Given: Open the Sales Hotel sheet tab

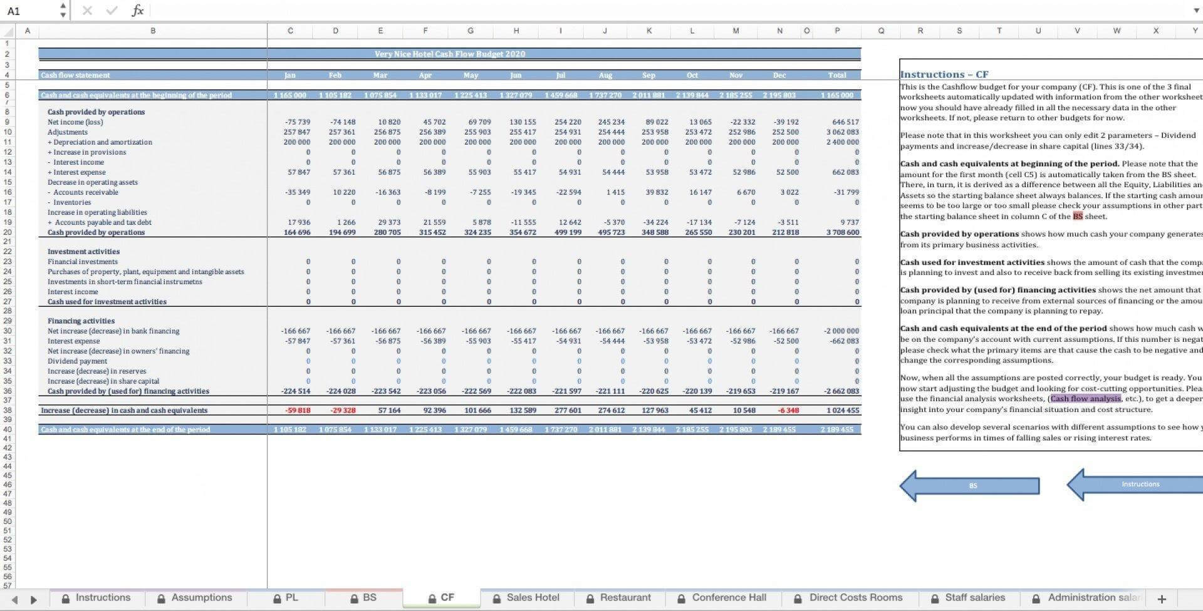Looking at the screenshot, I should [526, 598].
